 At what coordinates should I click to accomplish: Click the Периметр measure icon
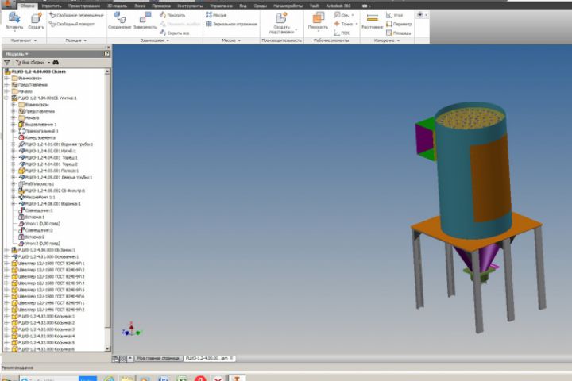[x=388, y=24]
